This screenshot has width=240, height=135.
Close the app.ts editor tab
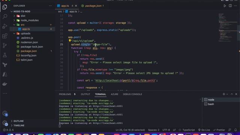click(x=76, y=6)
